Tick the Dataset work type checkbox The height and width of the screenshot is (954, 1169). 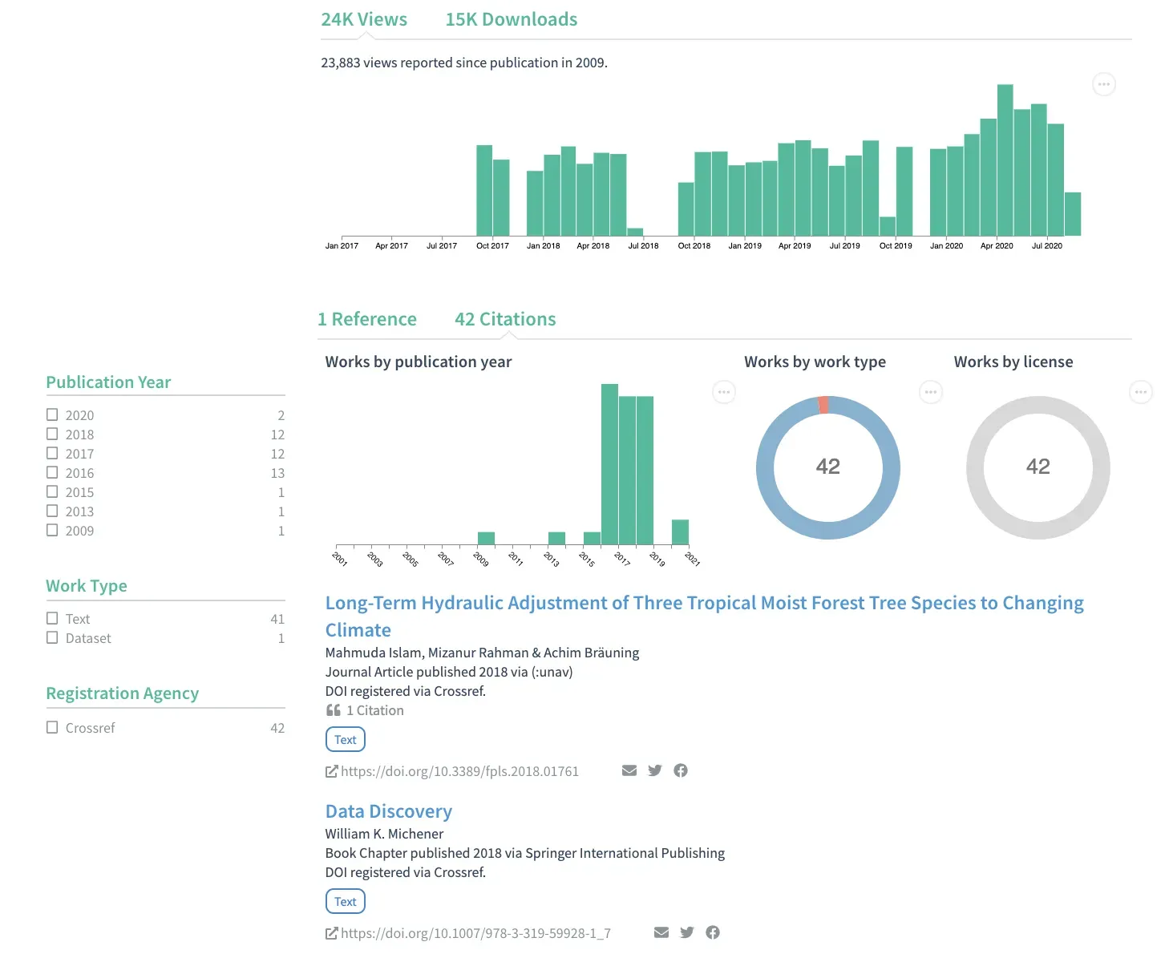(x=52, y=637)
